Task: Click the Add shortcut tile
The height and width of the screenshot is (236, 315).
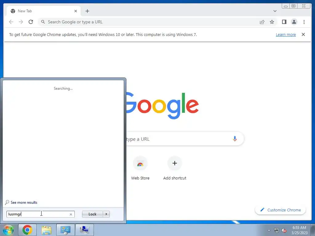Action: pyautogui.click(x=175, y=168)
